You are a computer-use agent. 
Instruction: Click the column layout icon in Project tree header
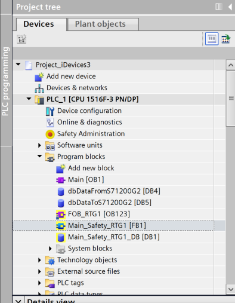(x=219, y=7)
